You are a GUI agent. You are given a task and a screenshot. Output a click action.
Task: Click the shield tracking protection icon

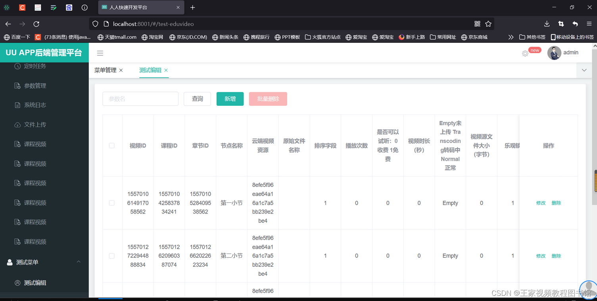(x=95, y=24)
